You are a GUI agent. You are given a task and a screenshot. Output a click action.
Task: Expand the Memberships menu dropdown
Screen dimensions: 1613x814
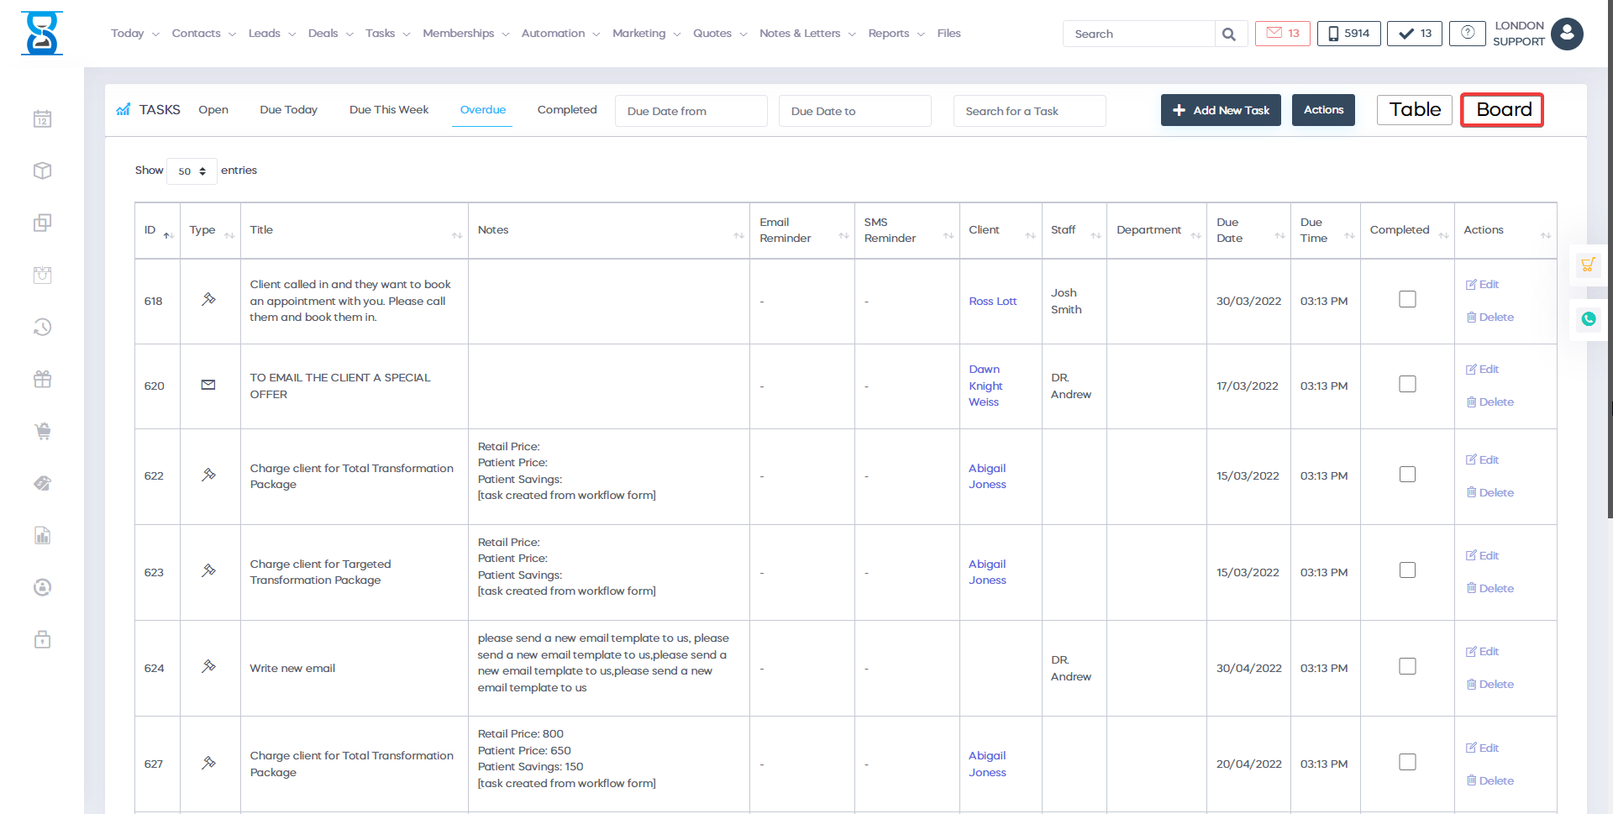pos(465,34)
